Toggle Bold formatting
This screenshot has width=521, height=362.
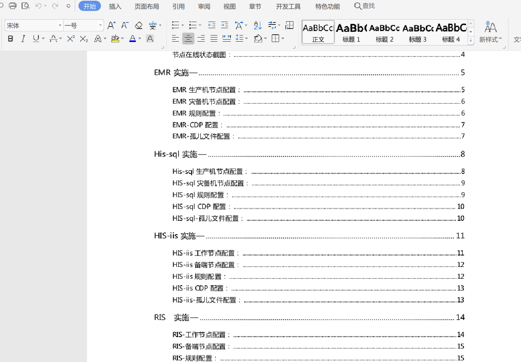11,39
